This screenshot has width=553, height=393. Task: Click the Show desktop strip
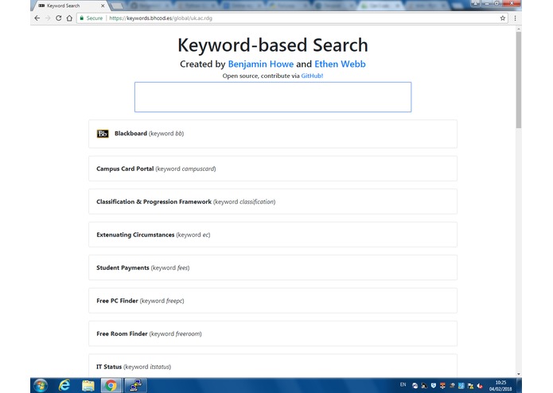(519, 385)
